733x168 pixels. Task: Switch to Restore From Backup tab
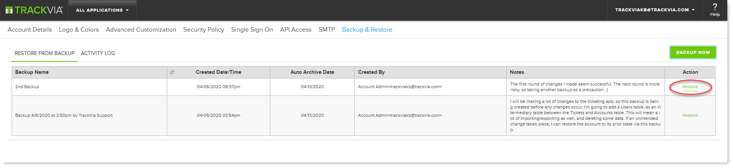tap(45, 53)
